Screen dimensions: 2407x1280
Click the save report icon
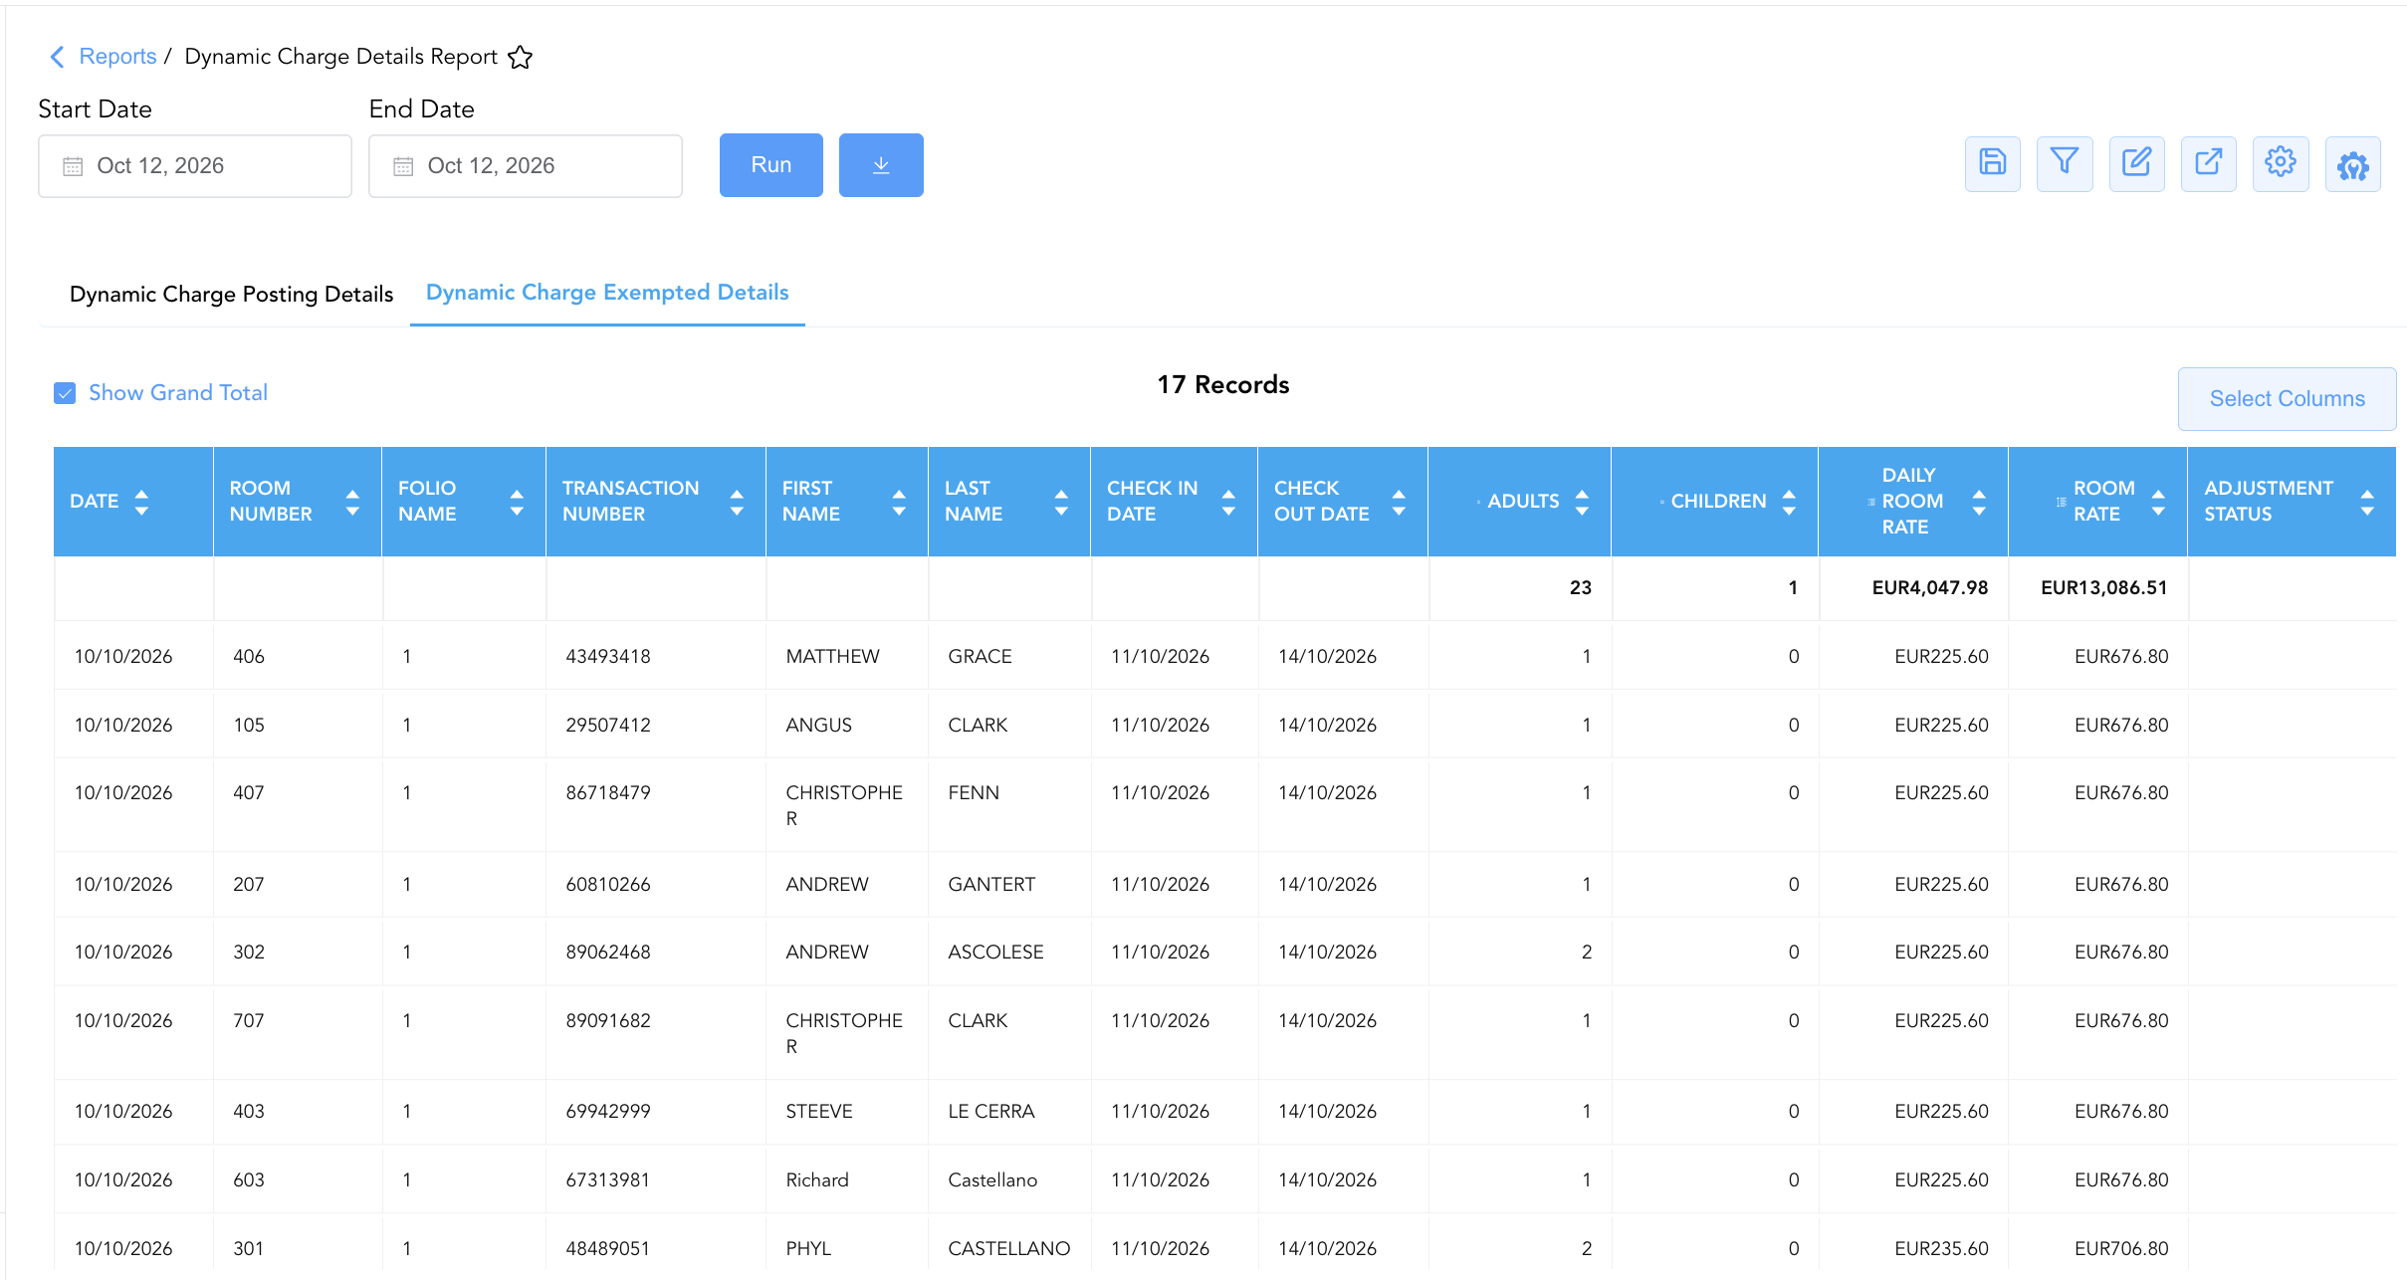click(1992, 164)
